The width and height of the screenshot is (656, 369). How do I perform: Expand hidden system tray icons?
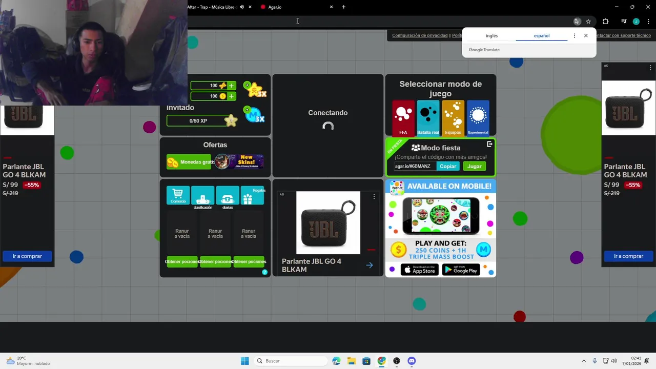[x=584, y=361]
